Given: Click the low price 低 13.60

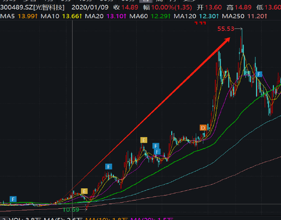Looking at the screenshot, I should (x=268, y=7).
